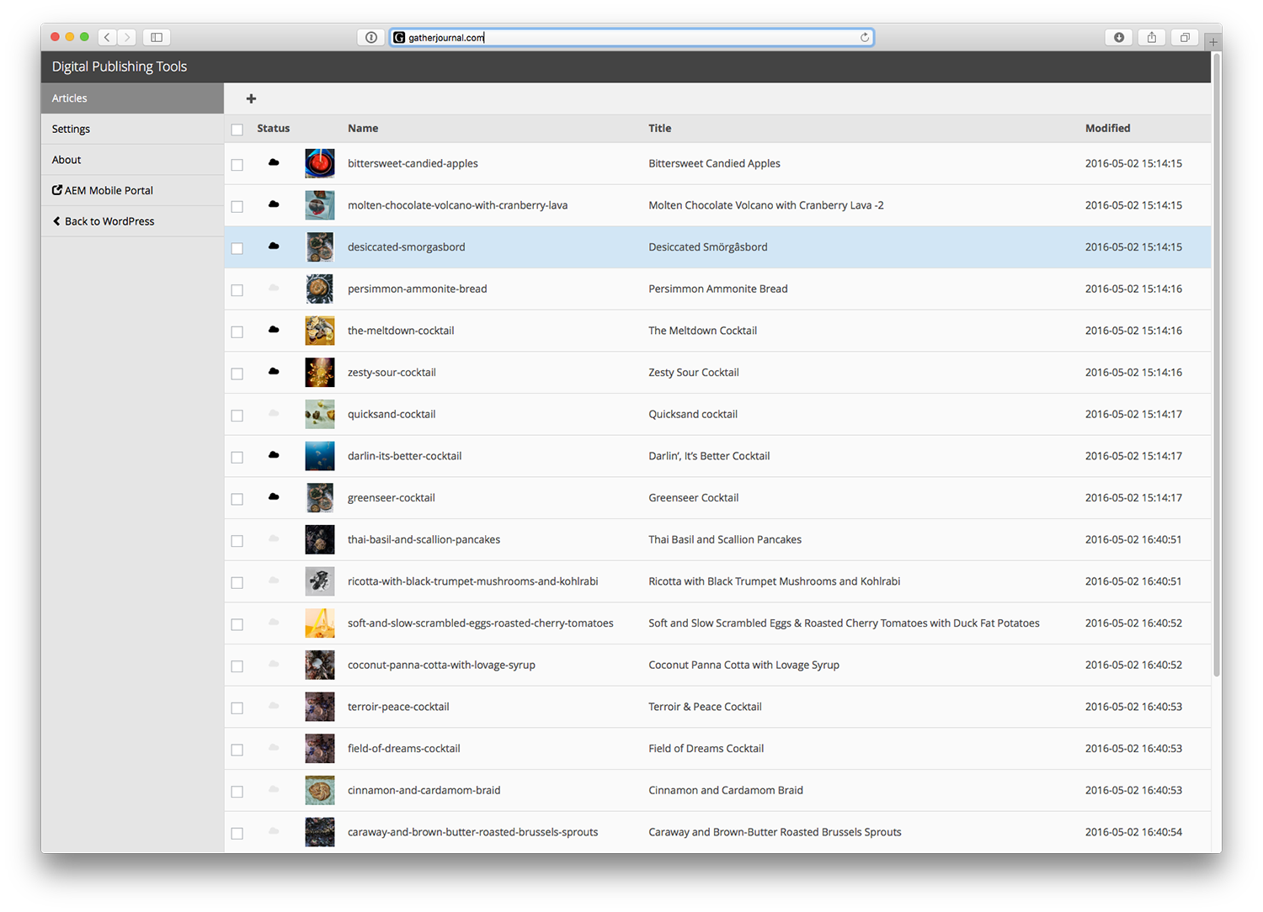Check the molten-chocolate-volcano row checkbox

coord(237,206)
